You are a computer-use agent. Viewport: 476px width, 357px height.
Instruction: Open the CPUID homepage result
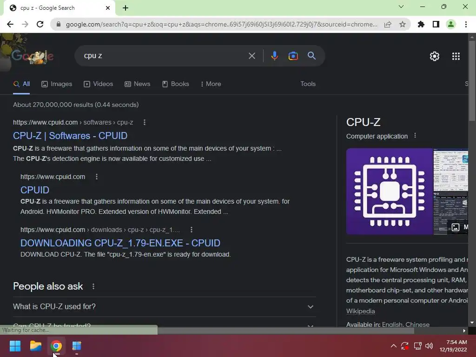(x=34, y=190)
